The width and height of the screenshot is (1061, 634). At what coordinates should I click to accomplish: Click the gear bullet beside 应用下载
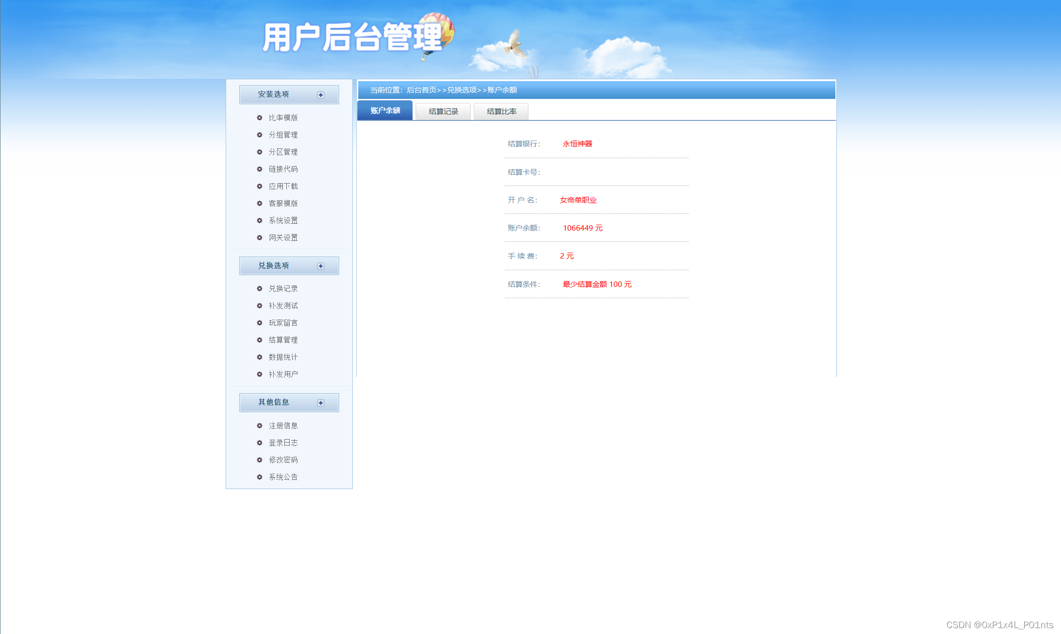click(x=259, y=186)
